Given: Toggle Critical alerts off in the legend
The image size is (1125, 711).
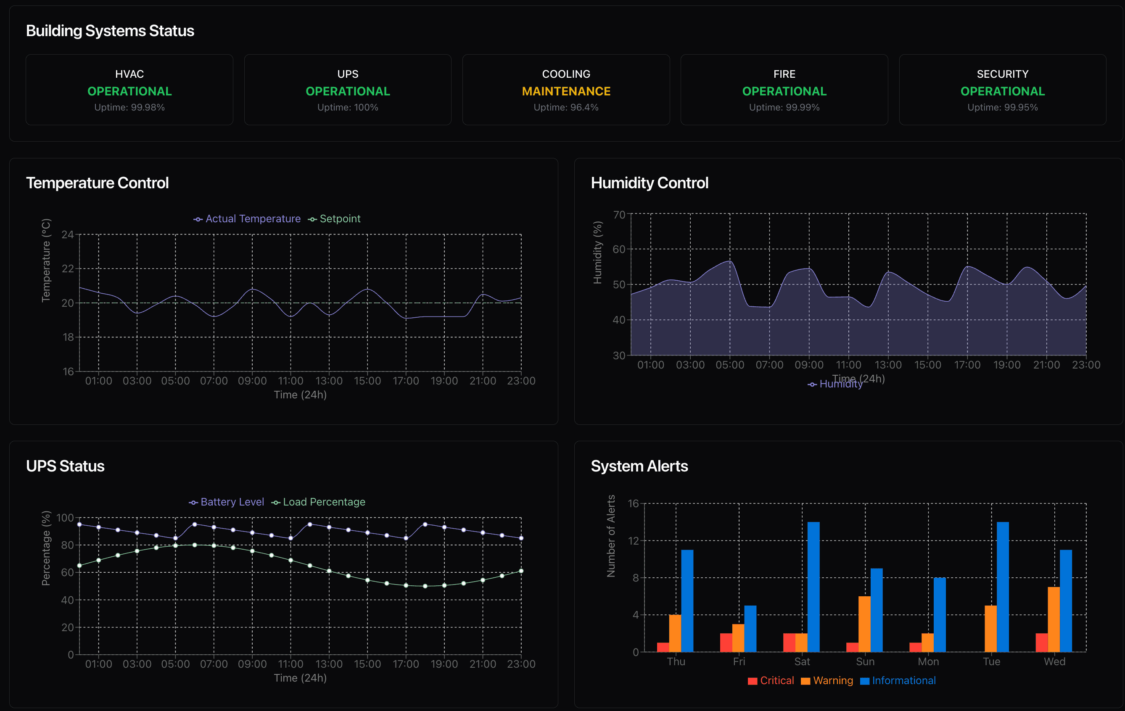Looking at the screenshot, I should coord(771,681).
